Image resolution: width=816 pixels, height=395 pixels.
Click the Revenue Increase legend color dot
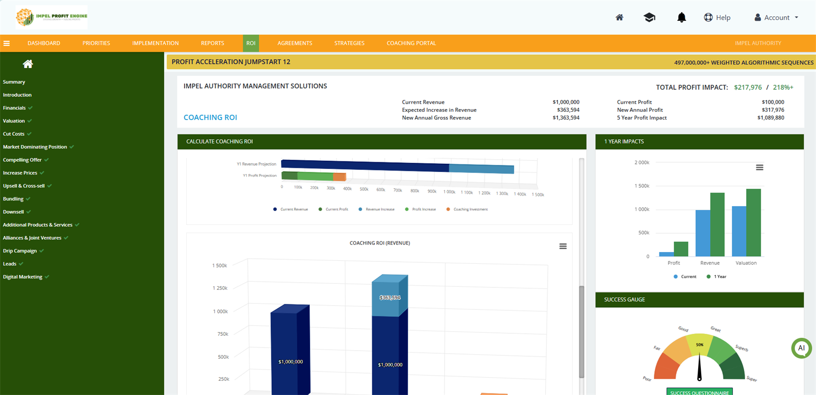(361, 209)
